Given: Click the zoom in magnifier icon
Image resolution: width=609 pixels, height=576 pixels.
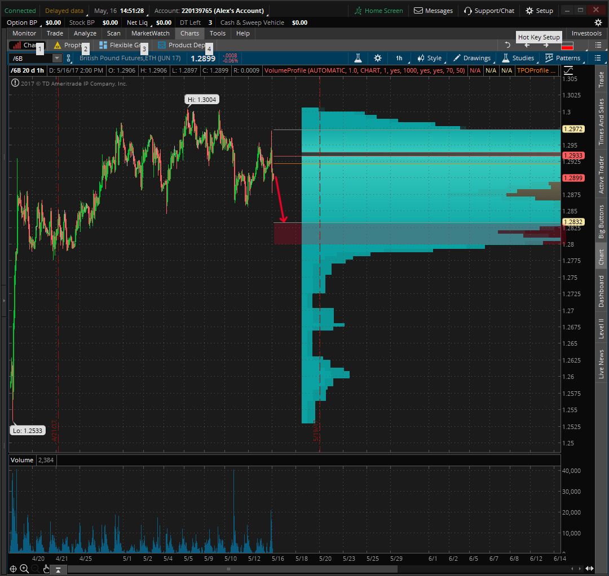Looking at the screenshot, I should [x=24, y=569].
